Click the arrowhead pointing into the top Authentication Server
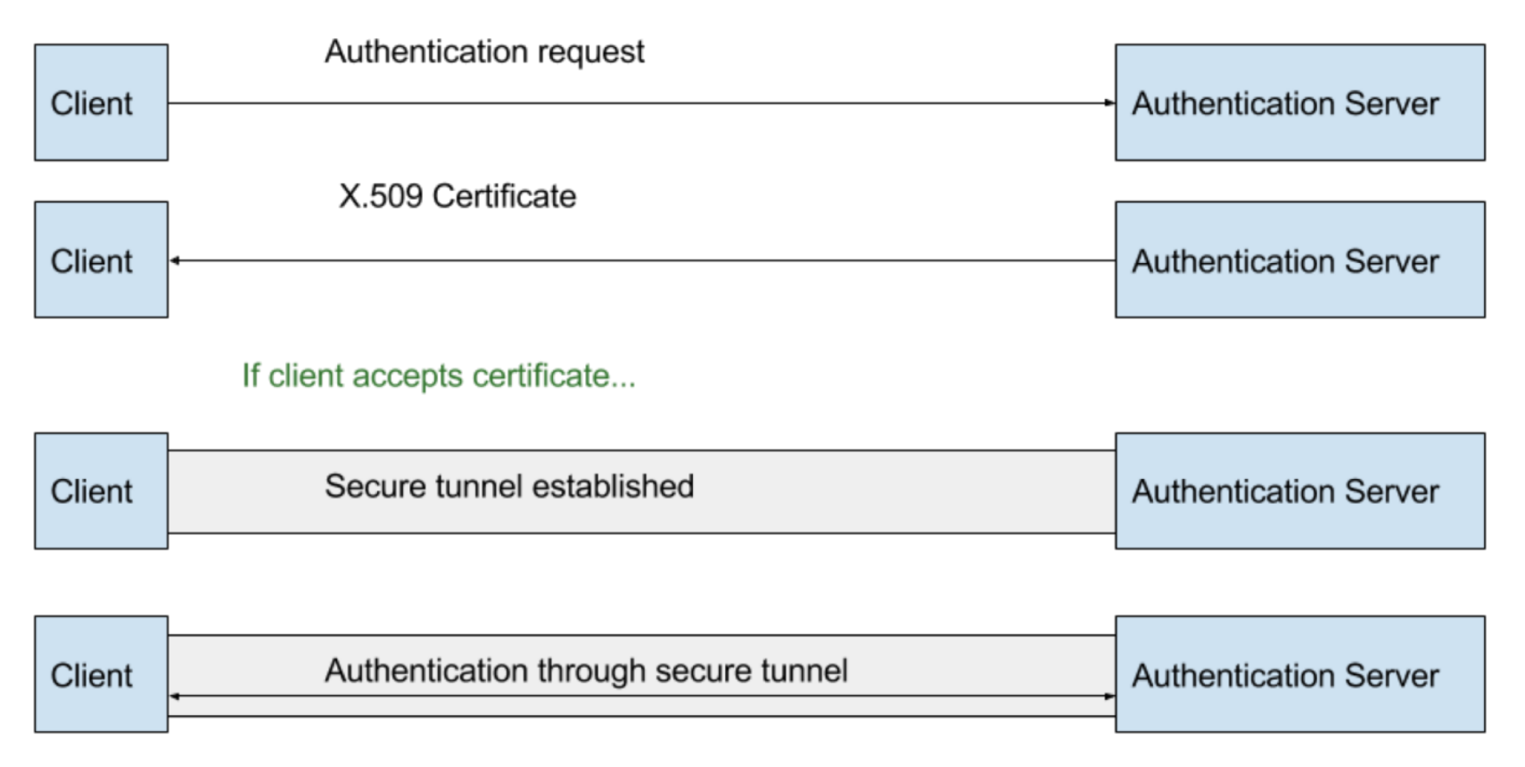Viewport: 1525px width, 767px height. pyautogui.click(x=1109, y=103)
